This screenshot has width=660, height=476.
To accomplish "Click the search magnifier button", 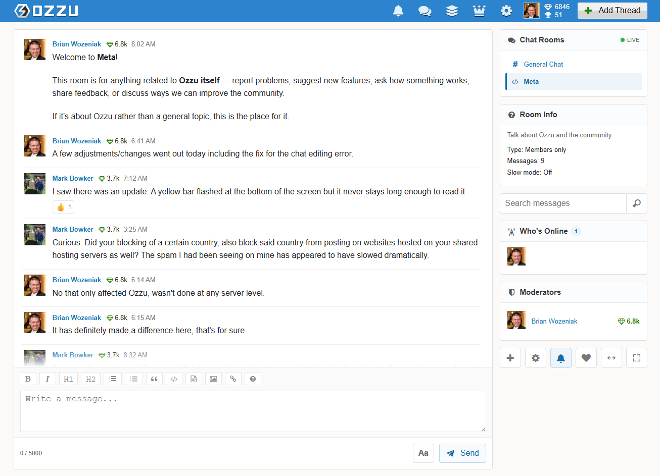I will pyautogui.click(x=637, y=203).
